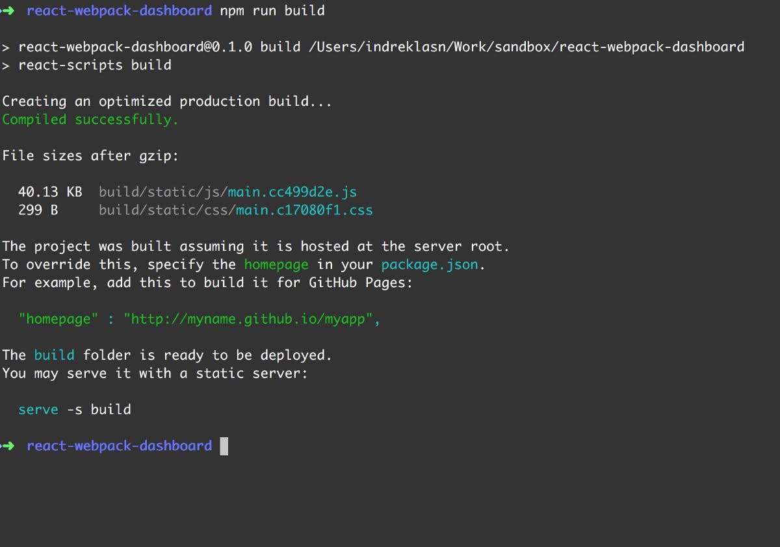Viewport: 780px width, 547px height.
Task: Select the 40.13 KB file size
Action: pos(50,192)
